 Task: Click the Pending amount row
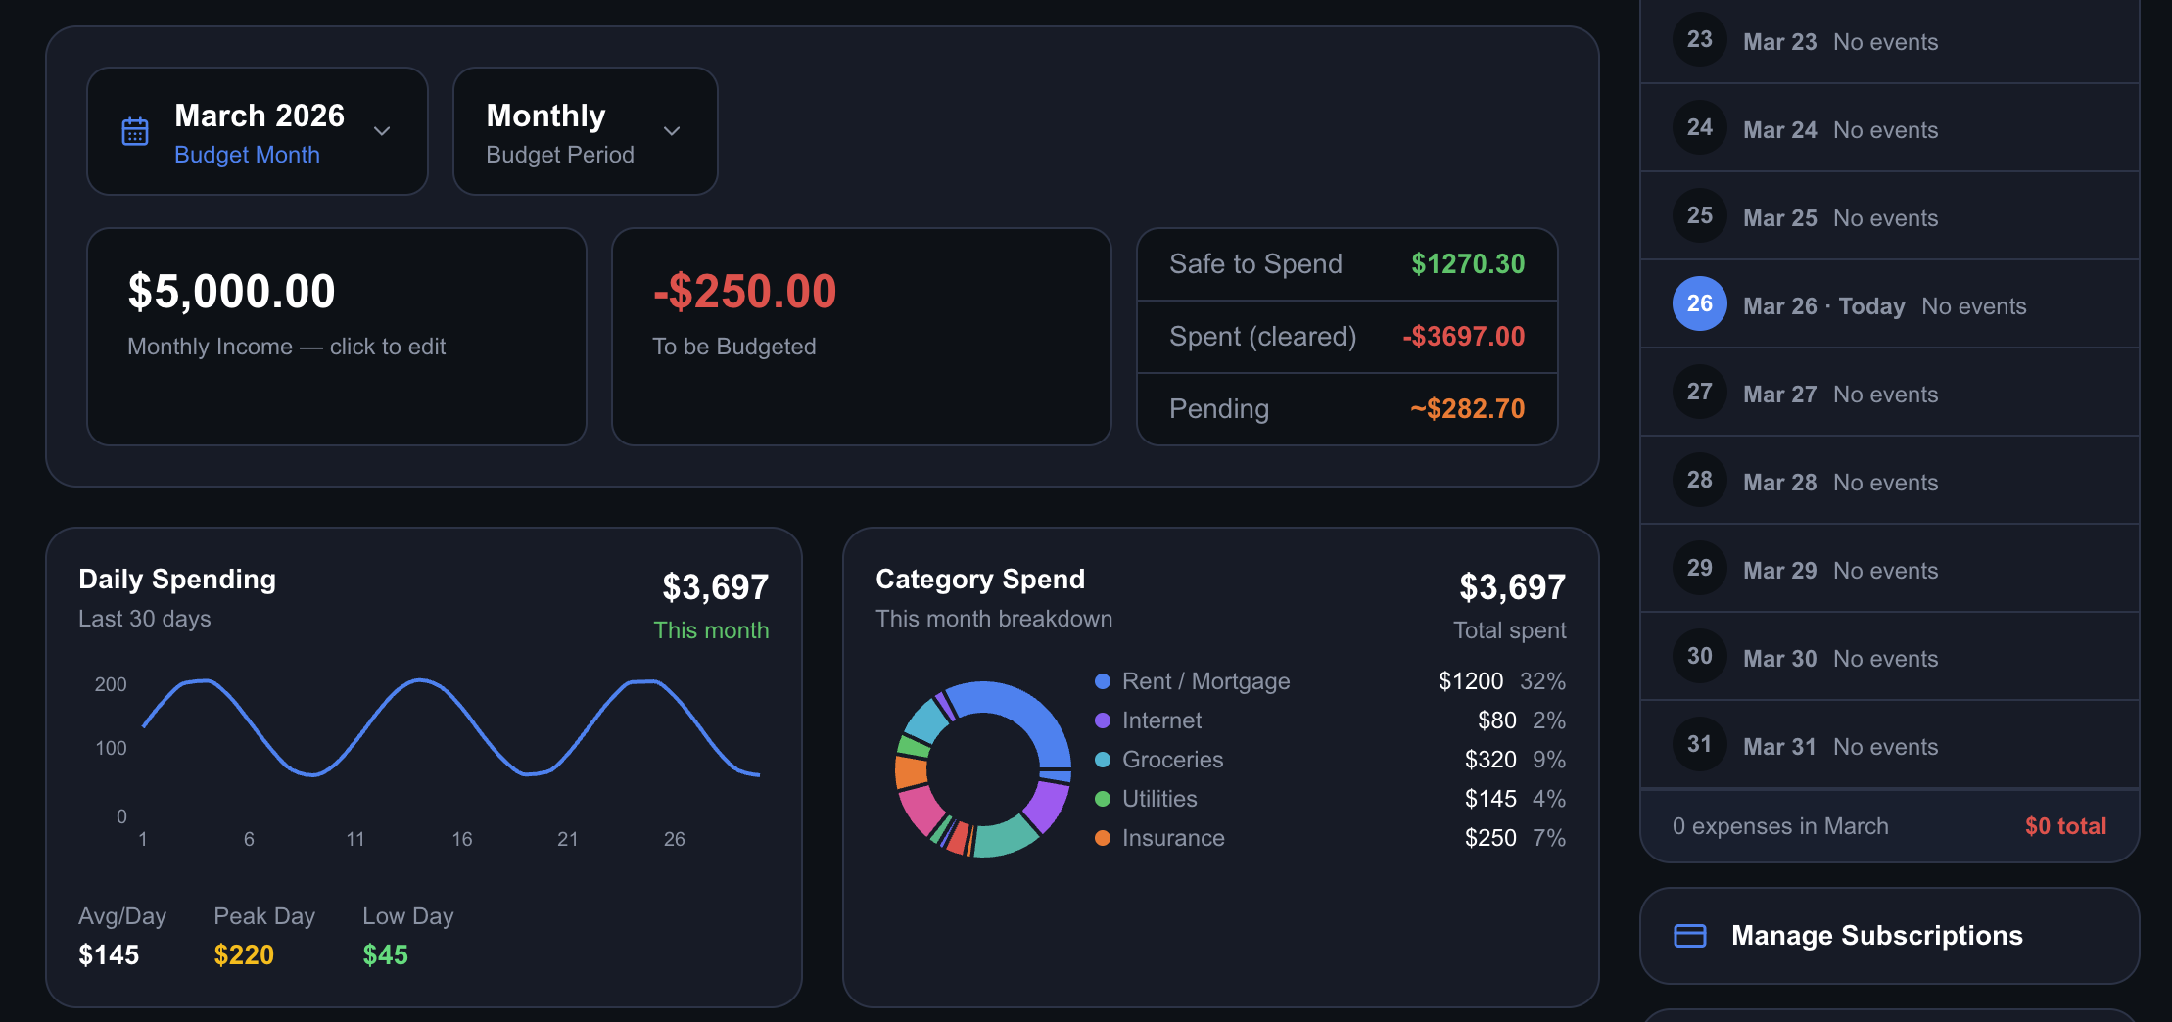[1346, 409]
